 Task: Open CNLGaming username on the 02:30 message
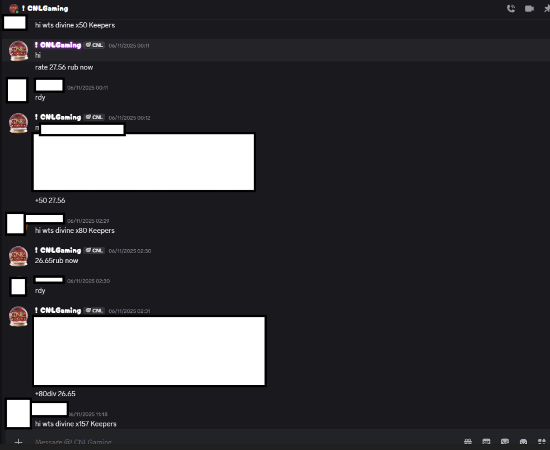[58, 250]
